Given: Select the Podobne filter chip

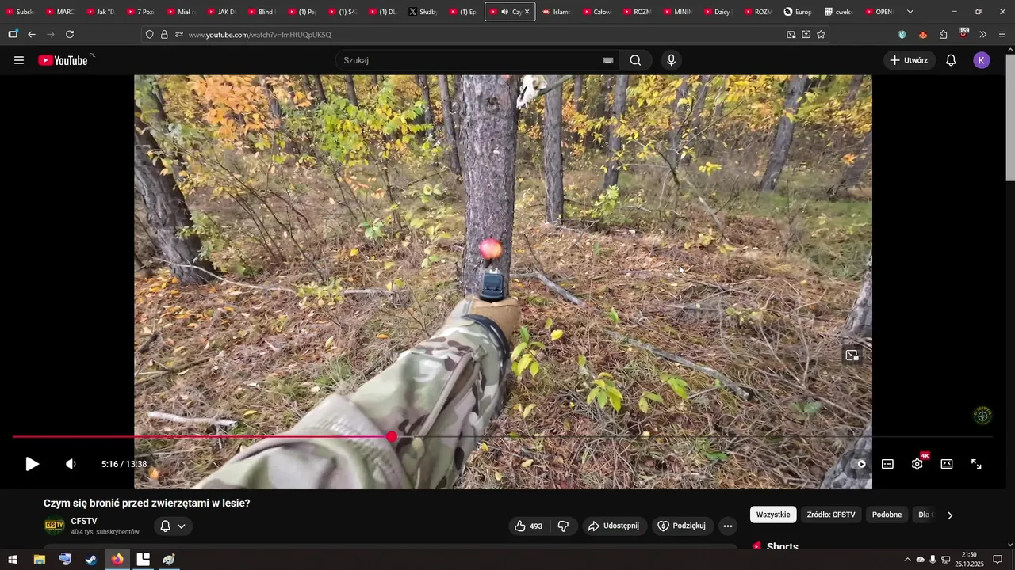Looking at the screenshot, I should click(x=887, y=515).
